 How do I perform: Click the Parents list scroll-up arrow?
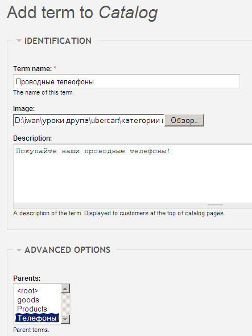click(x=65, y=289)
